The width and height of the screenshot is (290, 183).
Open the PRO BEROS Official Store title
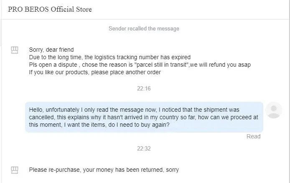coord(50,9)
